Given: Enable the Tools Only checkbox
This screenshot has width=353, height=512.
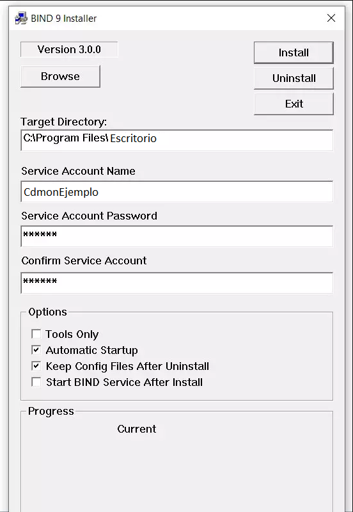Looking at the screenshot, I should point(36,334).
